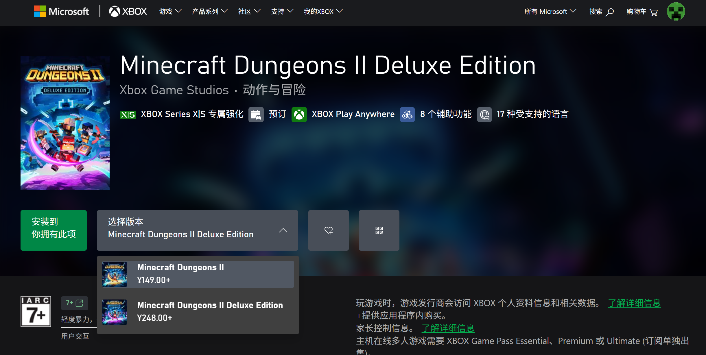
Task: Open the XBOX home logo
Action: click(128, 12)
